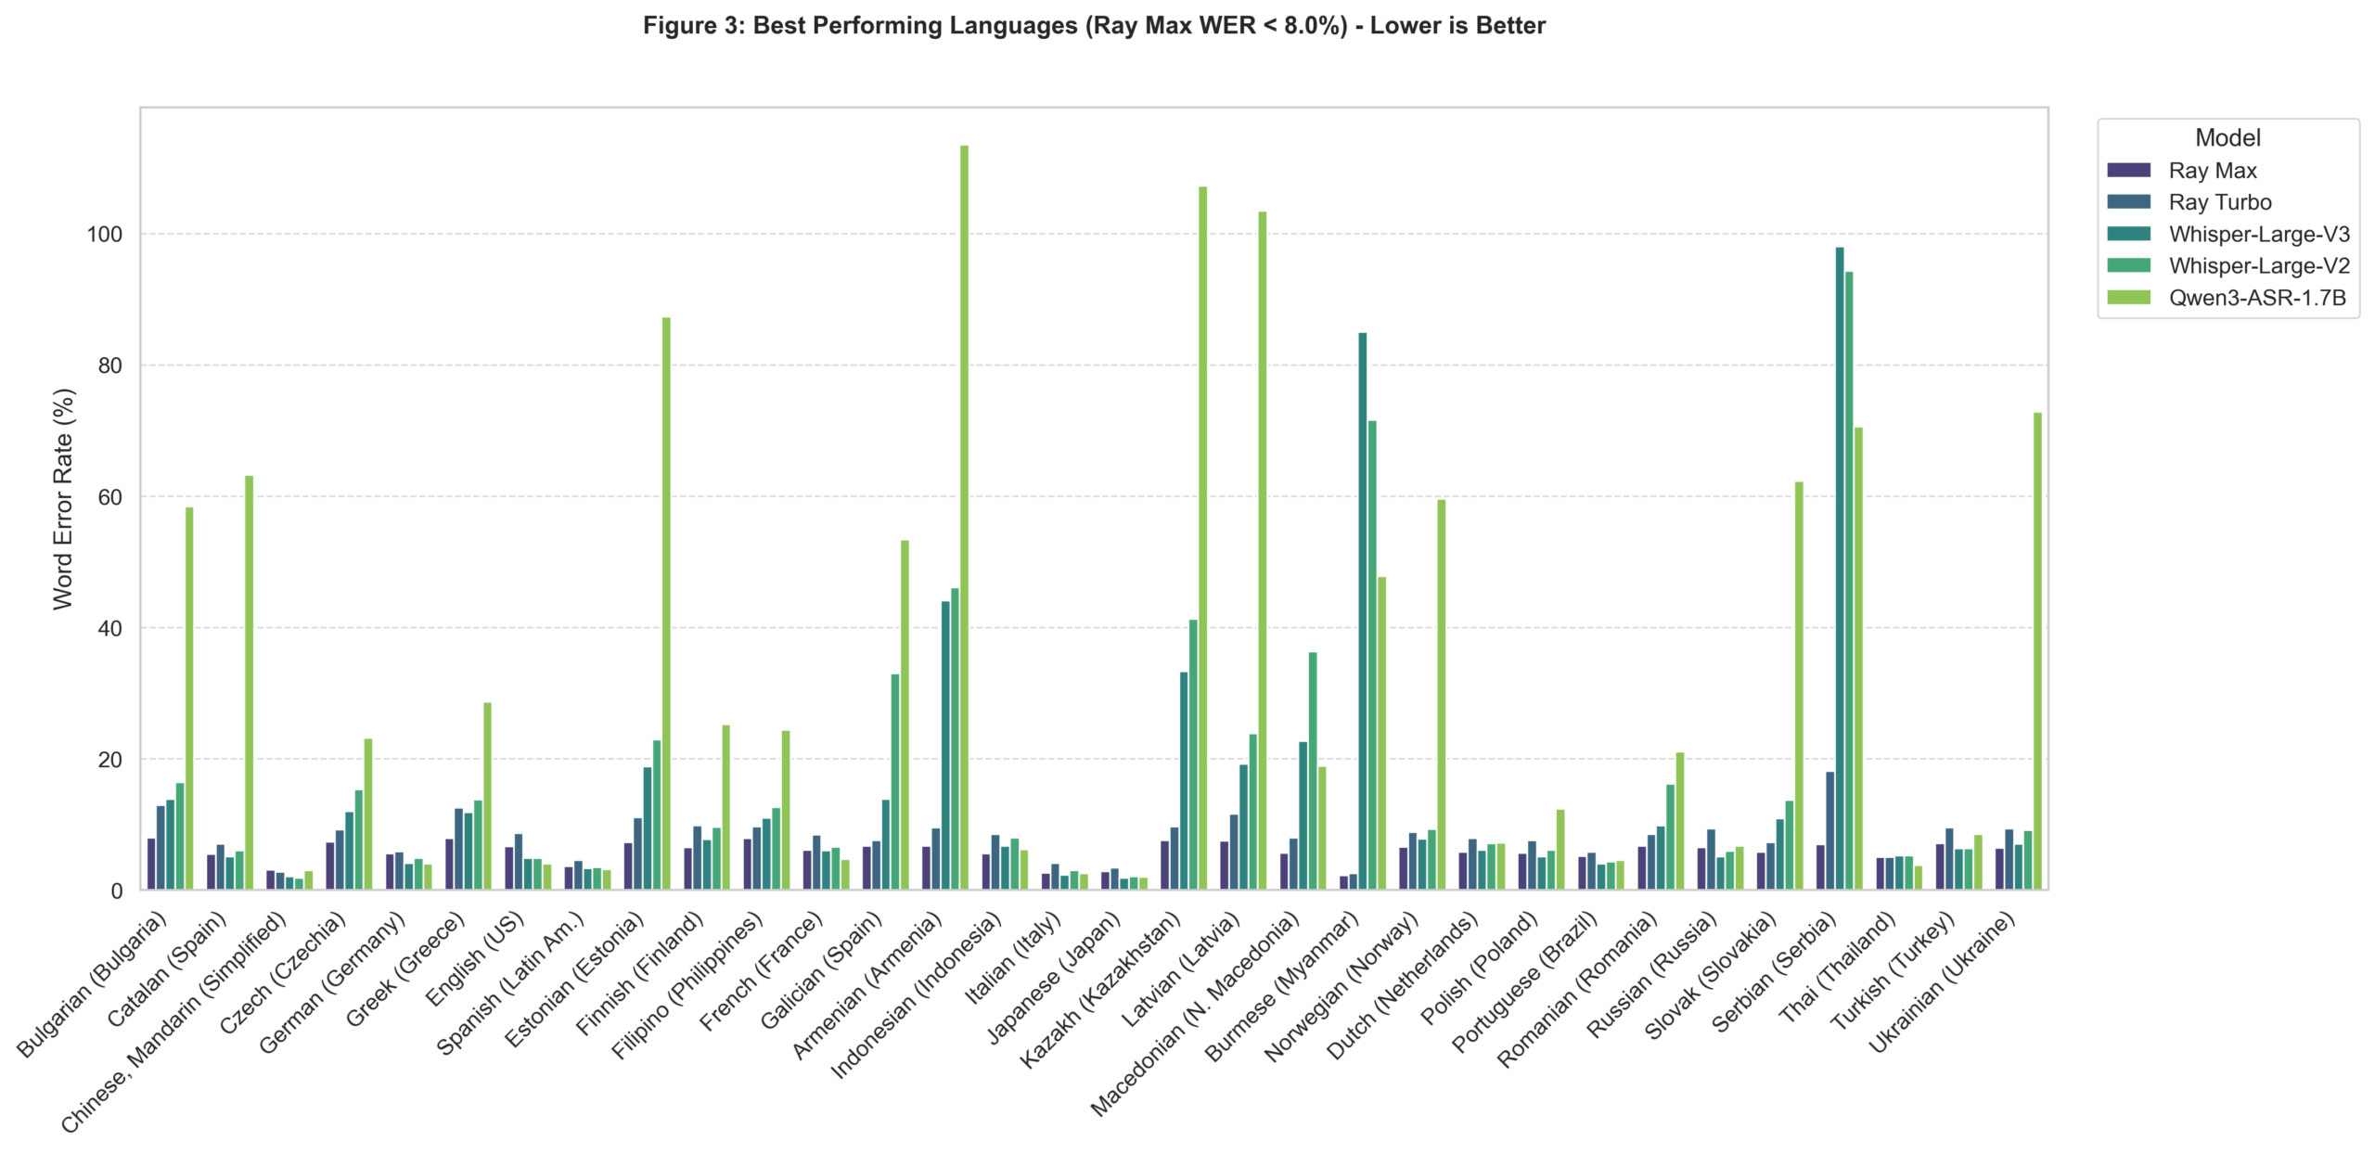Click the Whisper-Large-V3 legend color swatch
This screenshot has width=2375, height=1154.
[2127, 234]
